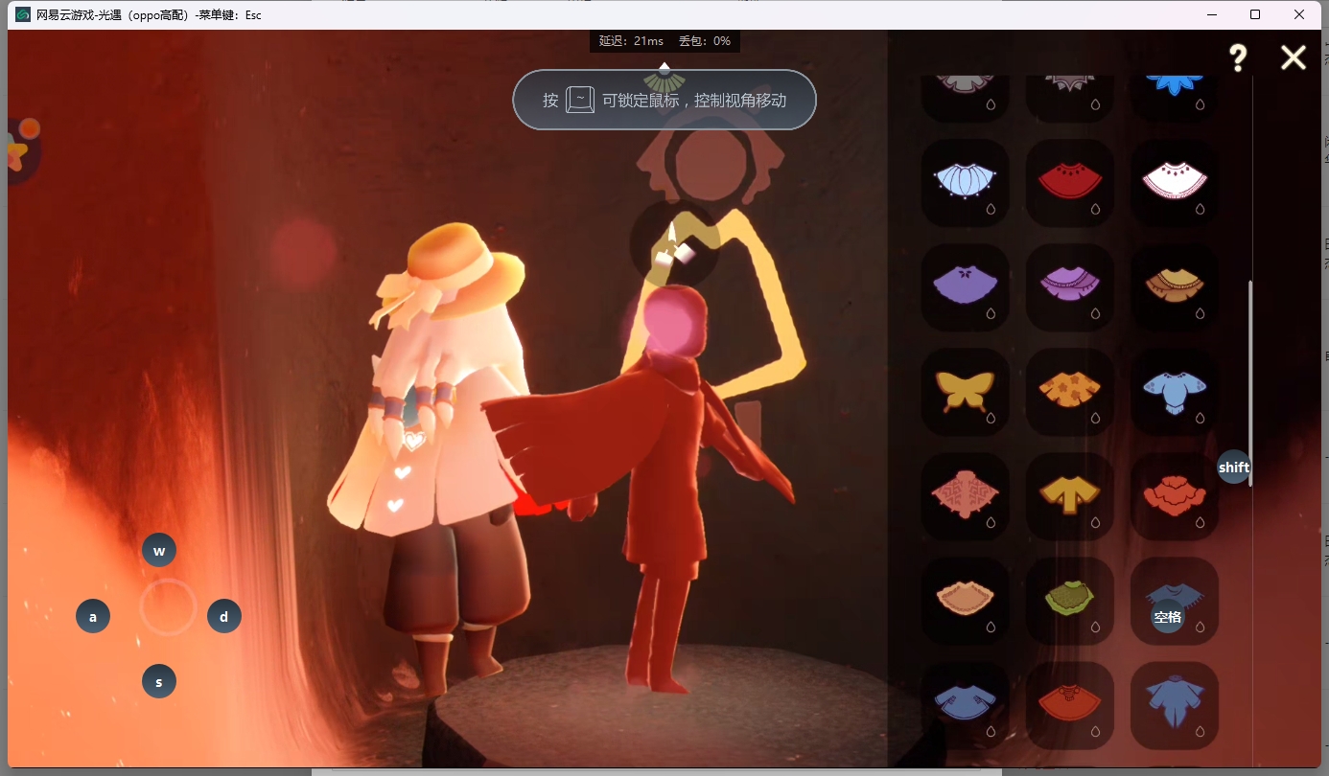
Task: Click the '空格' spacebar overlay button
Action: (1168, 616)
